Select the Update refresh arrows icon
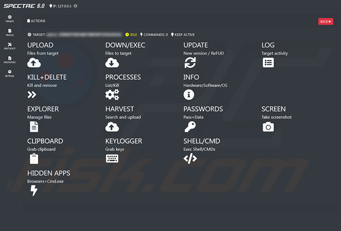Image resolution: width=341 pixels, height=231 pixels. pyautogui.click(x=190, y=62)
